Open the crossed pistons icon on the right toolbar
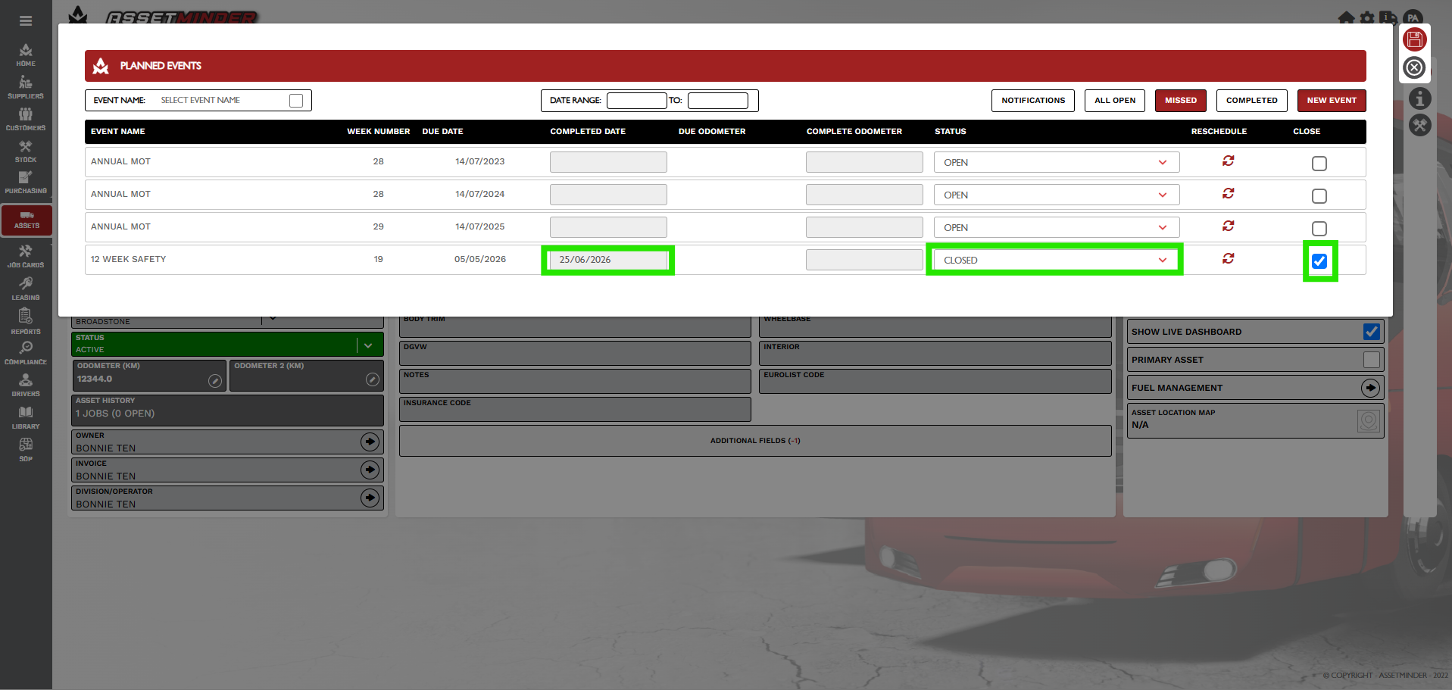The image size is (1452, 690). (1420, 126)
